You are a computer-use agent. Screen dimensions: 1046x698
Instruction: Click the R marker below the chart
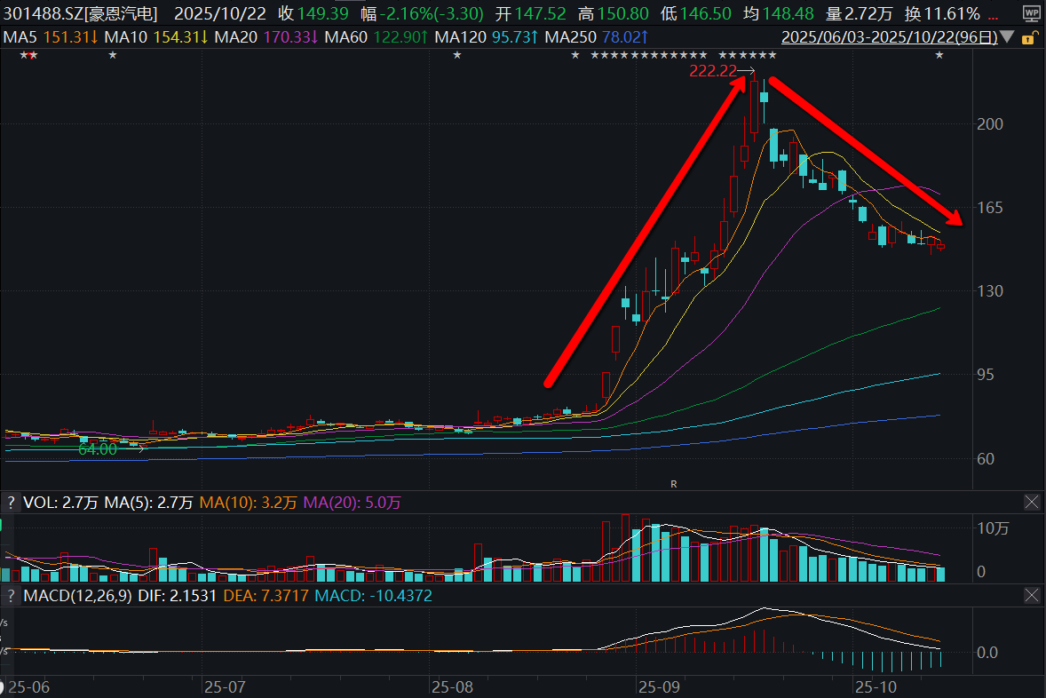tap(674, 484)
